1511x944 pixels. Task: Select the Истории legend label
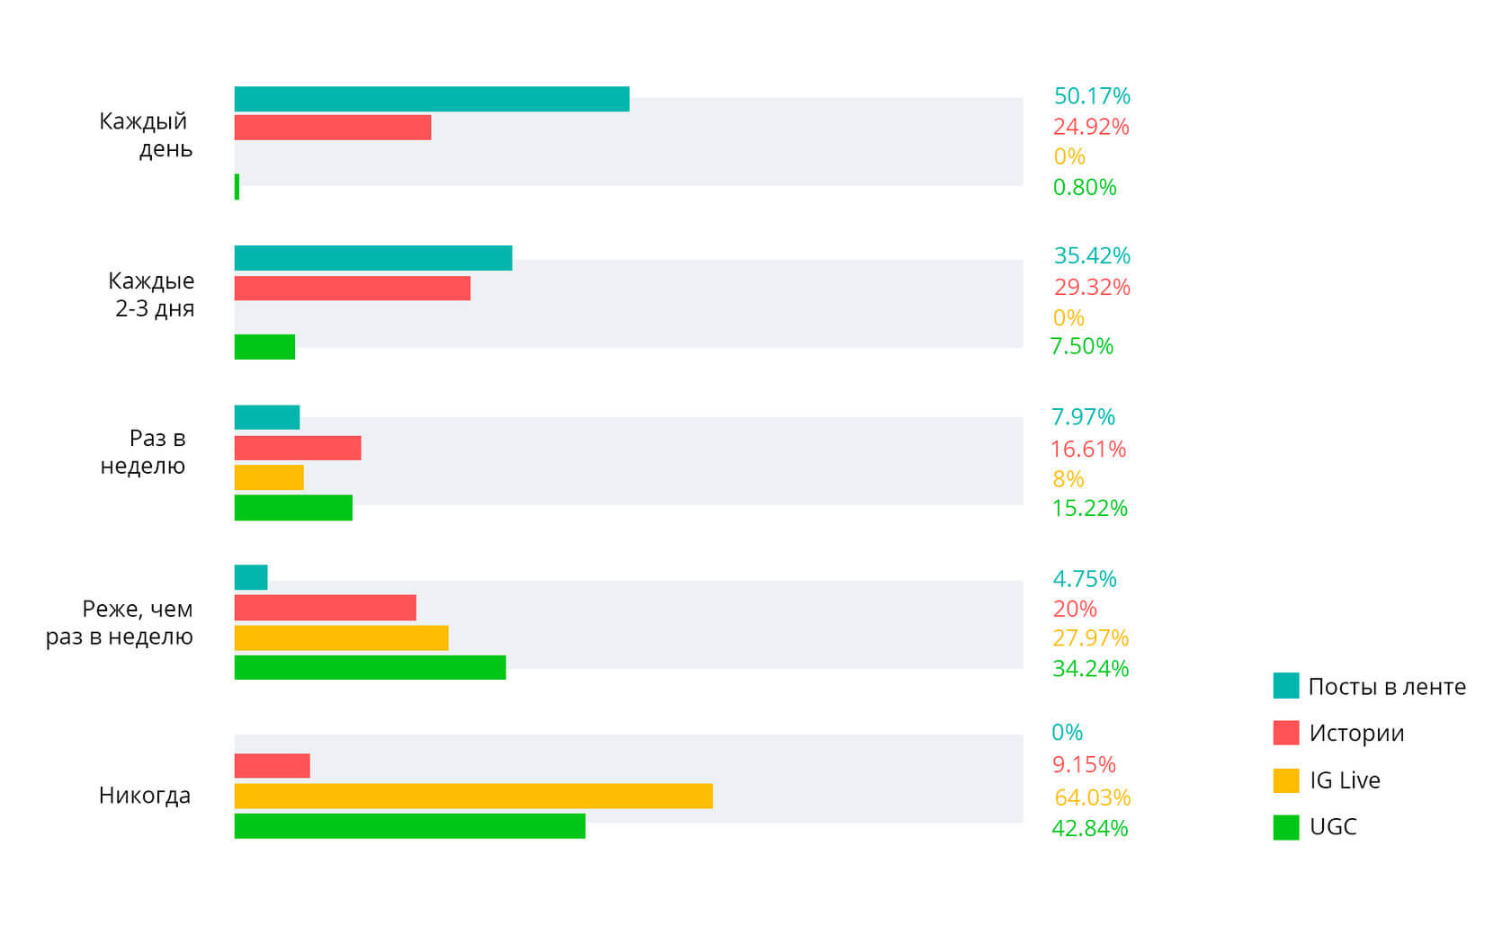1356,734
